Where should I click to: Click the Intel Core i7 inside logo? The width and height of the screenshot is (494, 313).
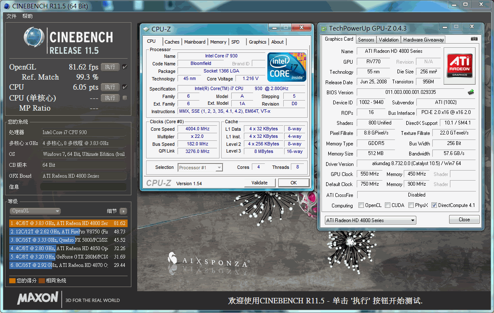pyautogui.click(x=287, y=67)
